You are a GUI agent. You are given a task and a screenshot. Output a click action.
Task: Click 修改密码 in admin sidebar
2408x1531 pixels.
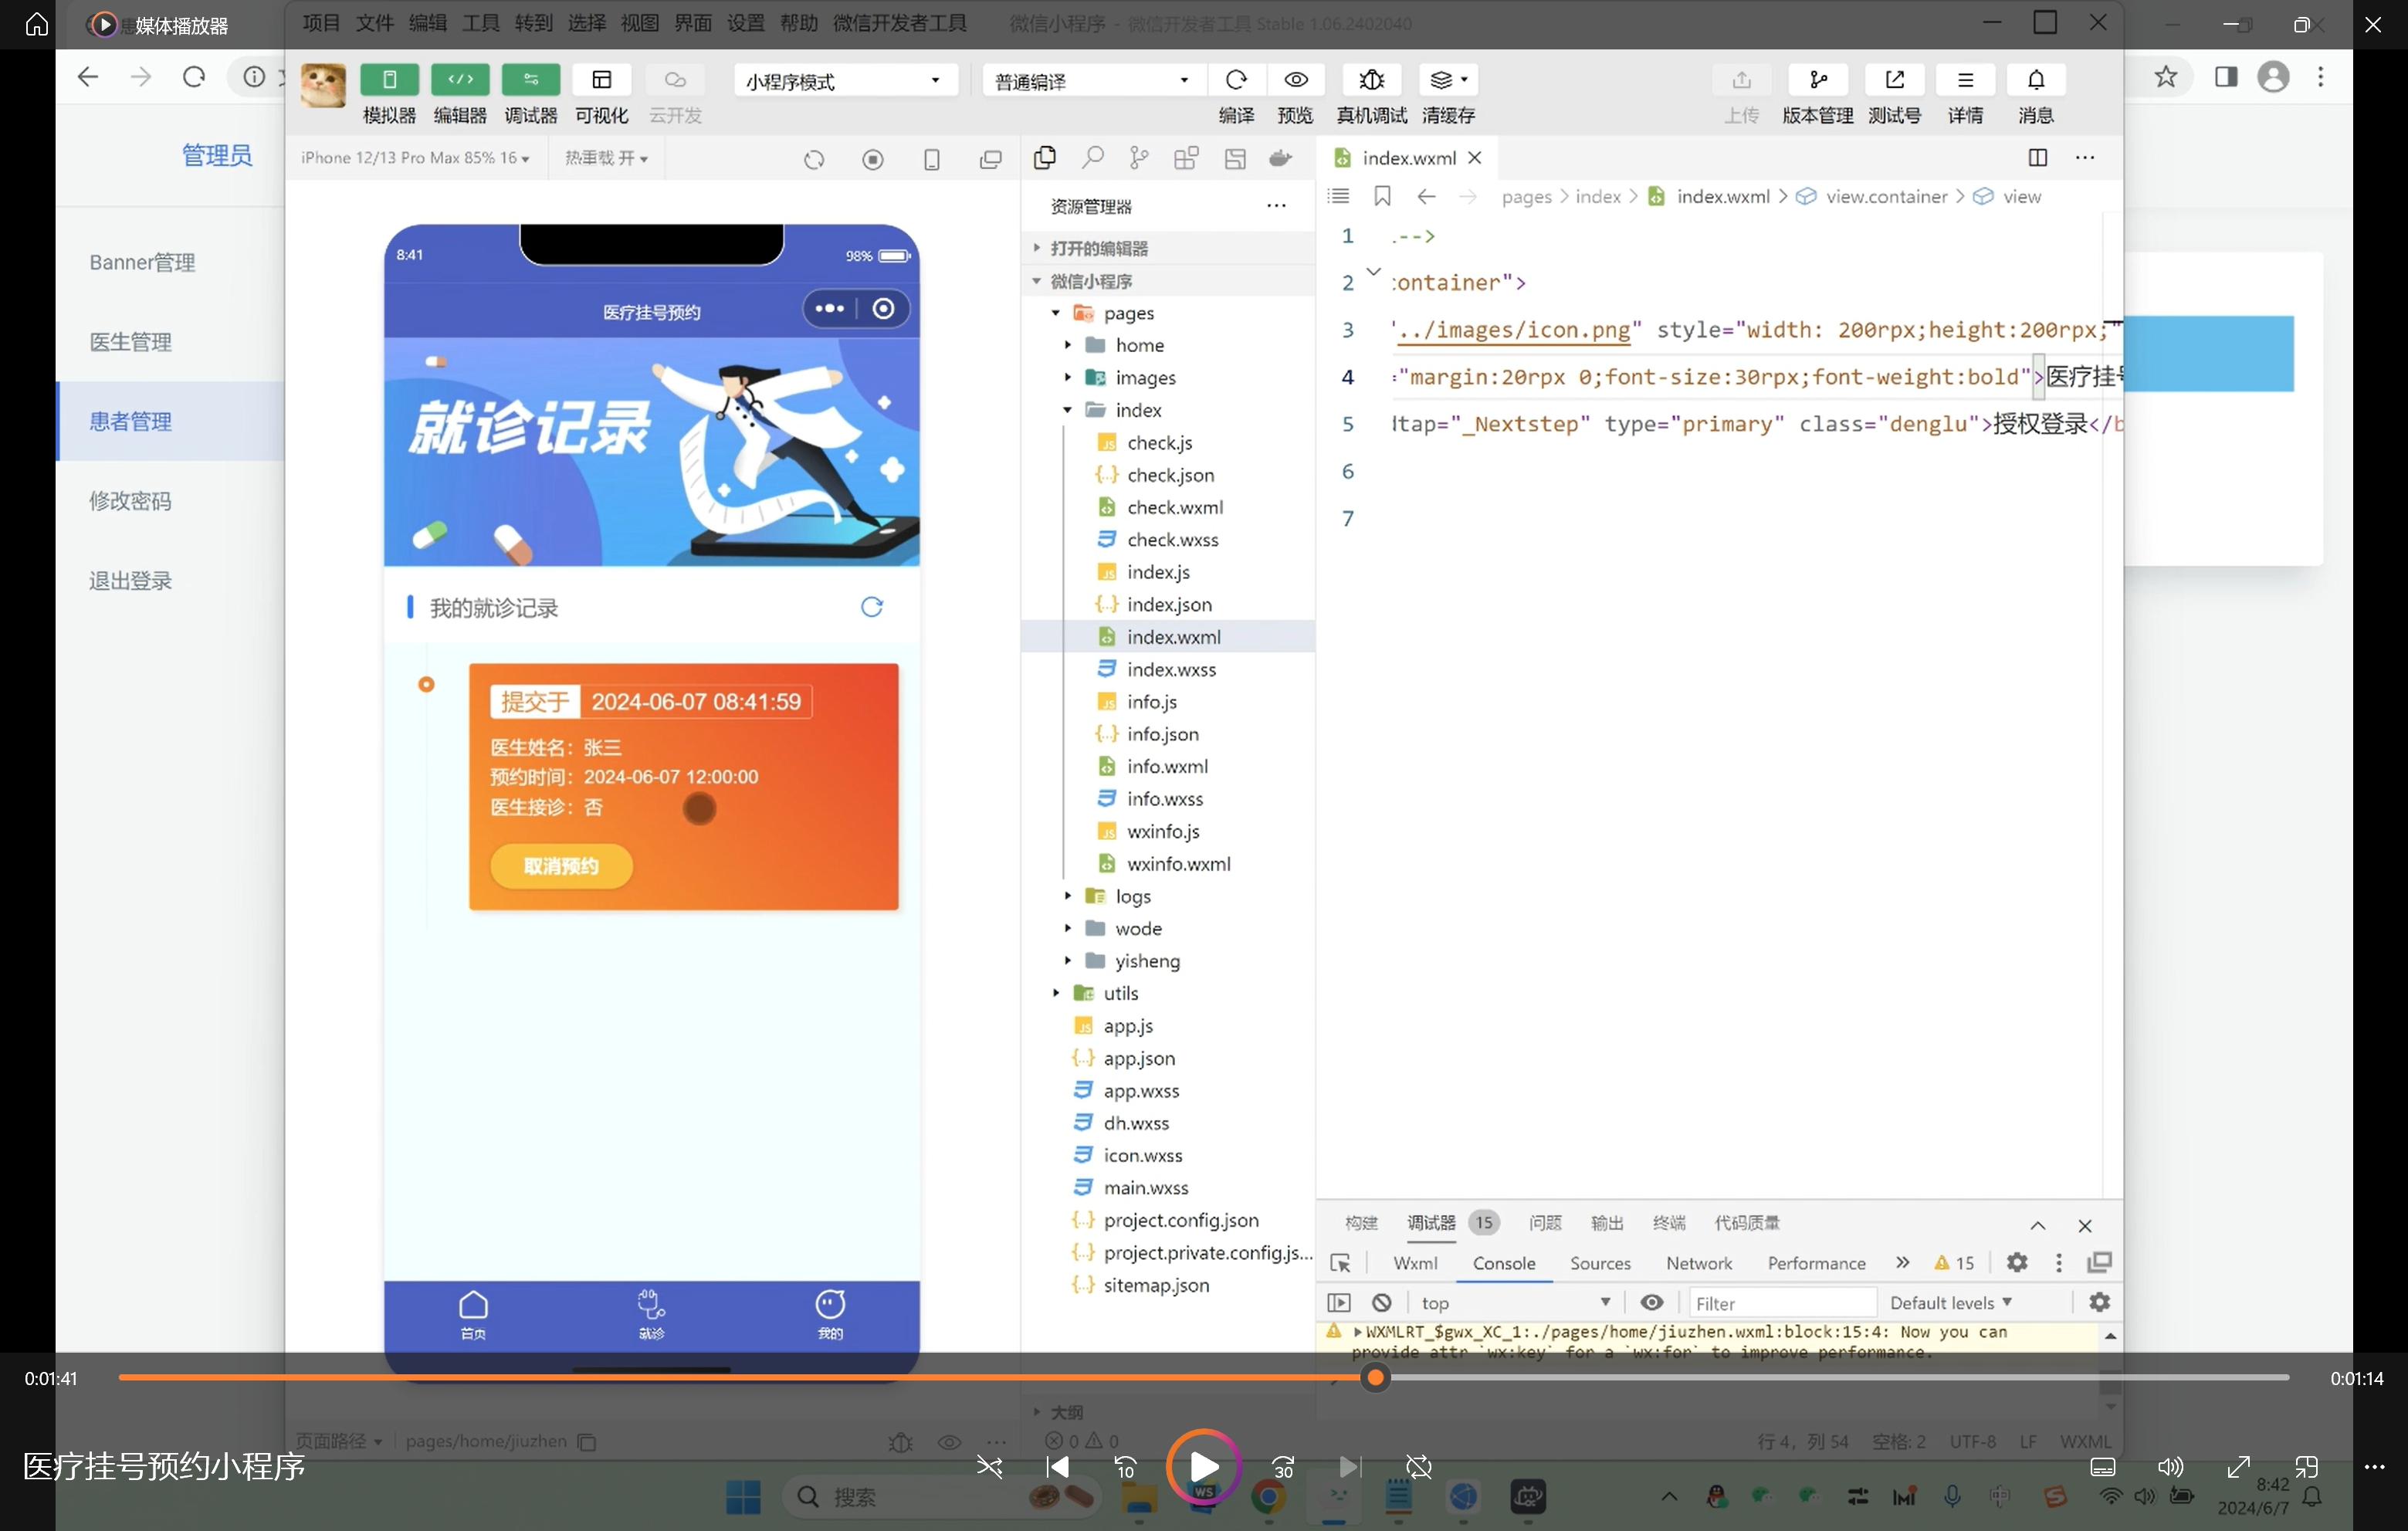[130, 501]
